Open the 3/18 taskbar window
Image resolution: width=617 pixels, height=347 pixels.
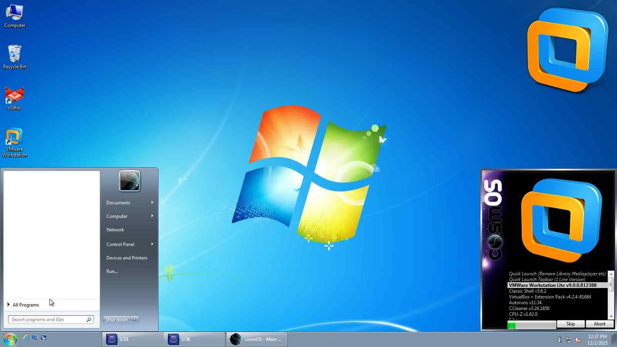[133, 339]
